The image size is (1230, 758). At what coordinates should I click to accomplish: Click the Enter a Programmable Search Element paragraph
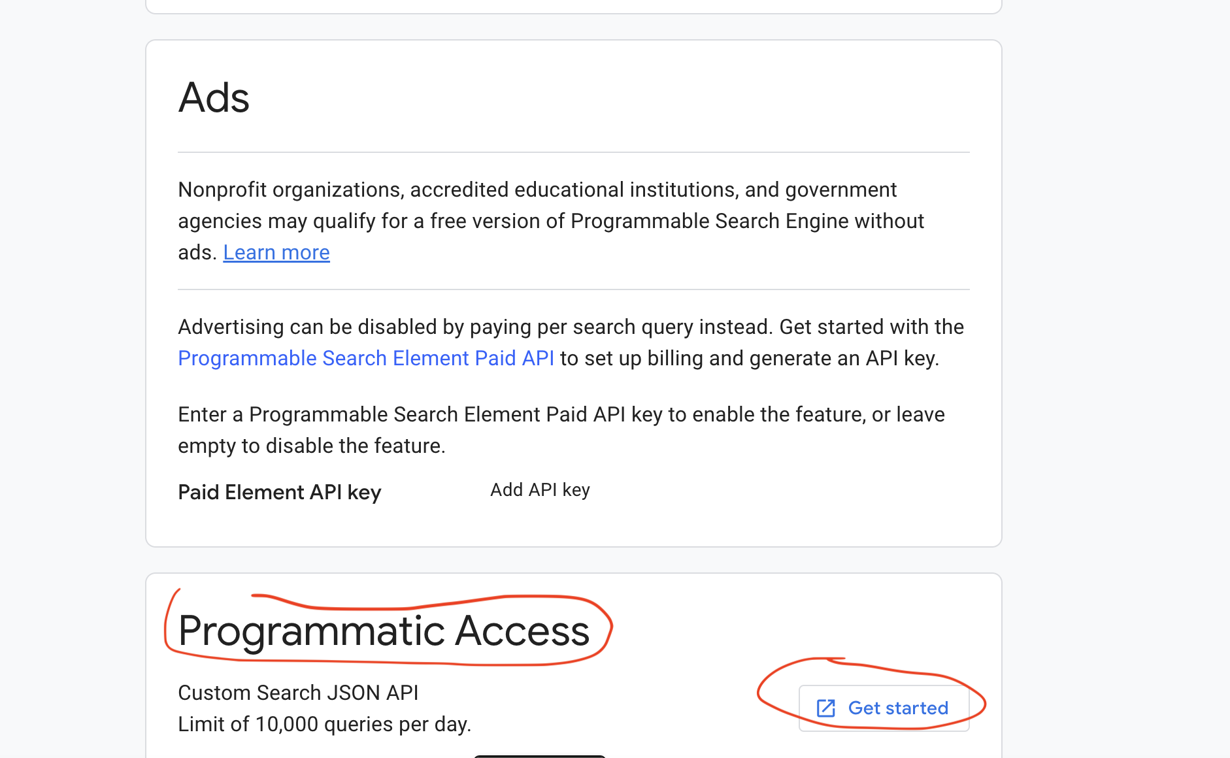click(x=561, y=430)
